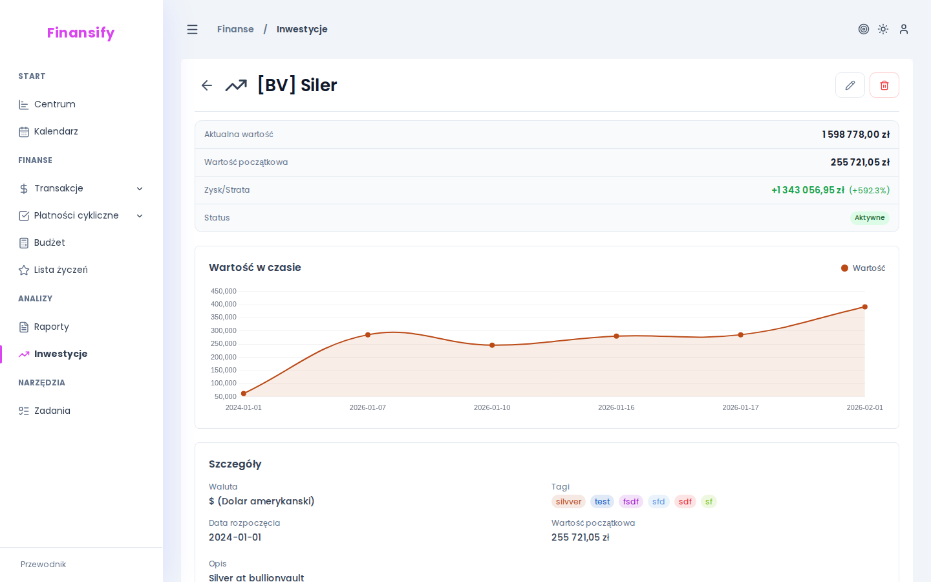Open Raporty from the sidebar

[x=51, y=327]
